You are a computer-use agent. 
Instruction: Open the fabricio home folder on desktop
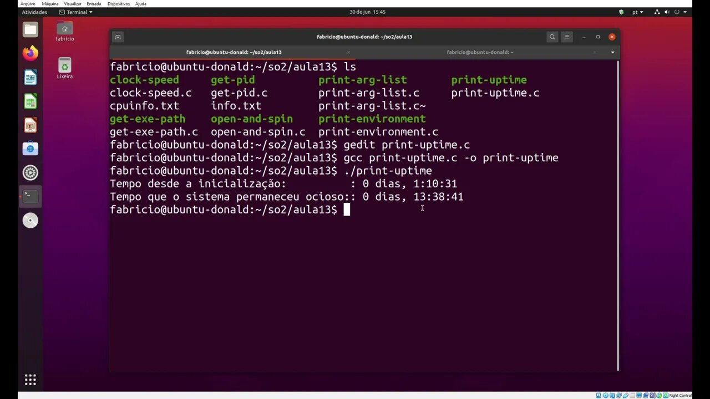tap(65, 31)
